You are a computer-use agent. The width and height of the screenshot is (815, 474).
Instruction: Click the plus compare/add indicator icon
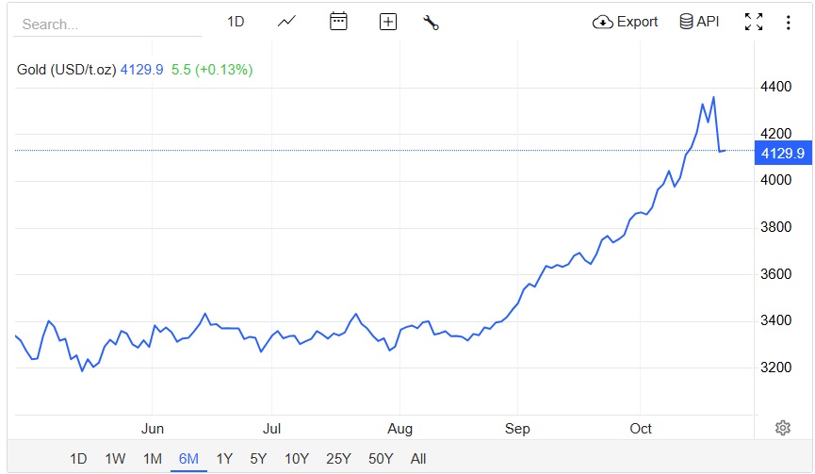(x=387, y=22)
